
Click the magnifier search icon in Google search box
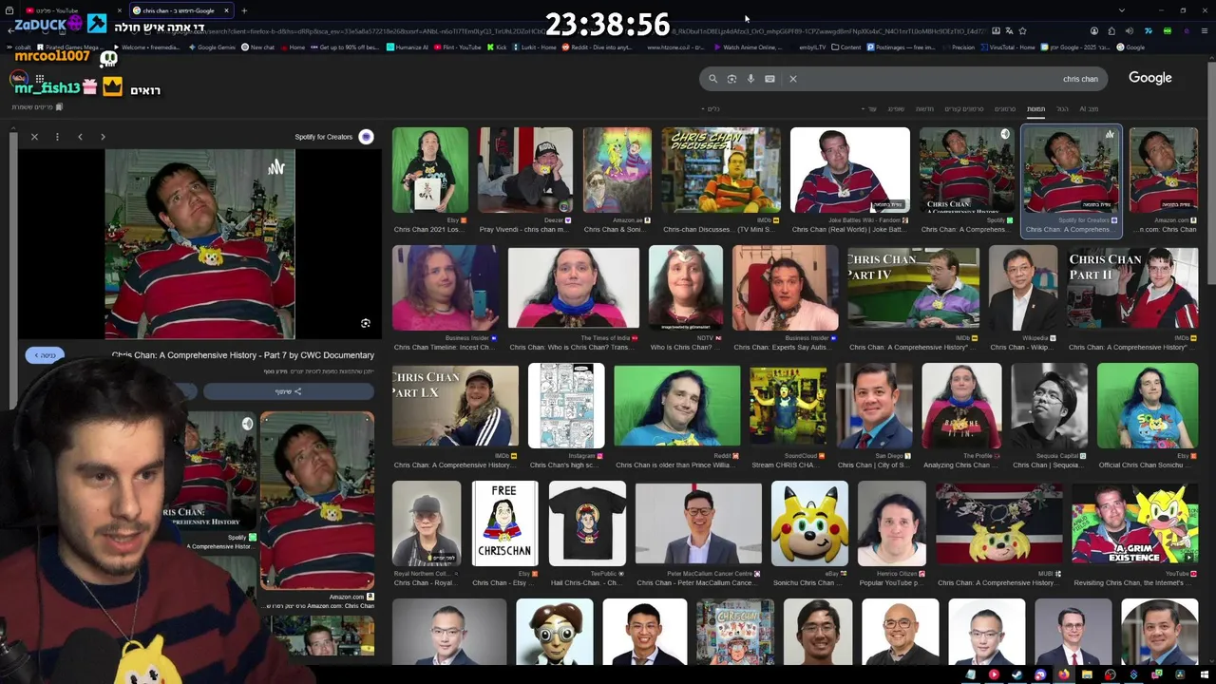click(x=712, y=79)
